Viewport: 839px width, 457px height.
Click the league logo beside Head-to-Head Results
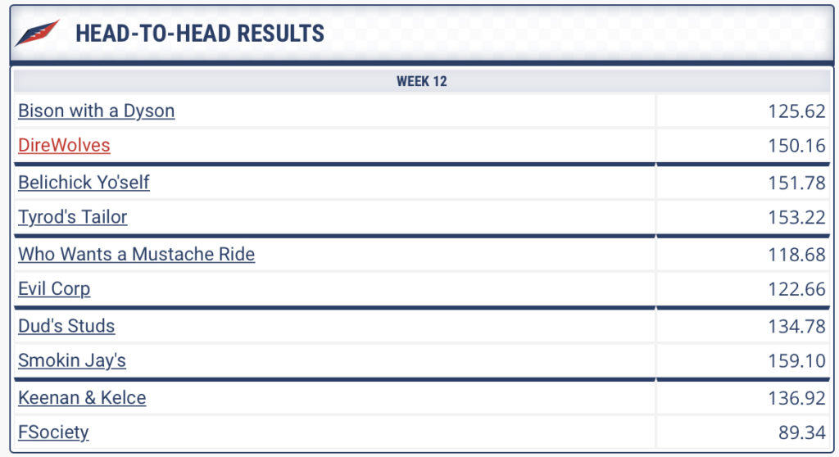pyautogui.click(x=38, y=33)
